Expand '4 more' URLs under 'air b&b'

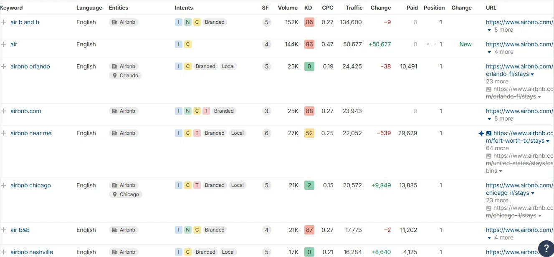pos(501,237)
